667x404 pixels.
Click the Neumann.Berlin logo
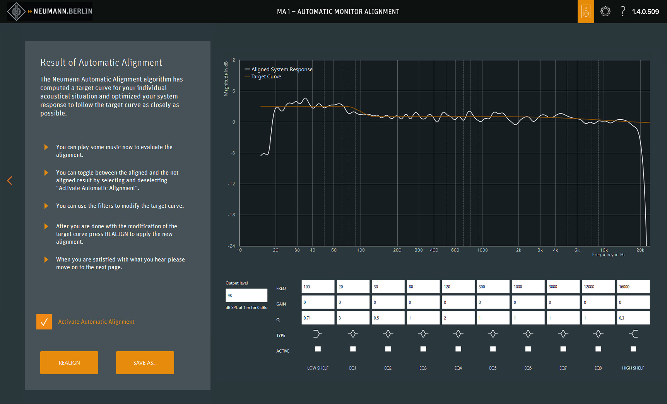(x=50, y=11)
